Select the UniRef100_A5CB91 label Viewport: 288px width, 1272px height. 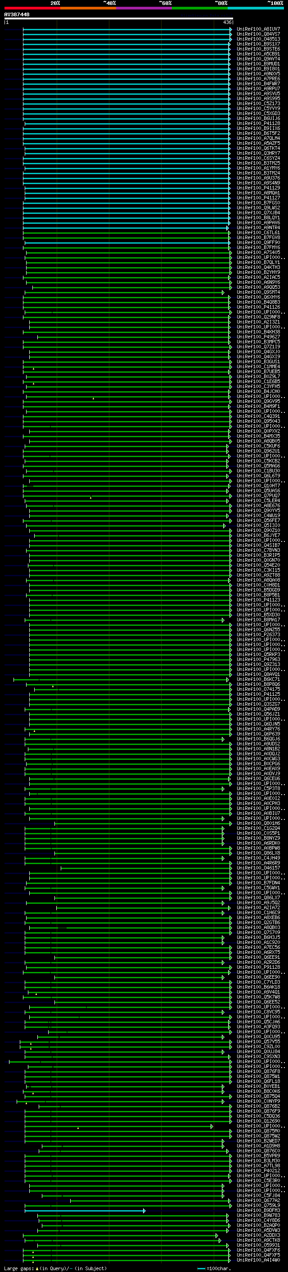258,54
